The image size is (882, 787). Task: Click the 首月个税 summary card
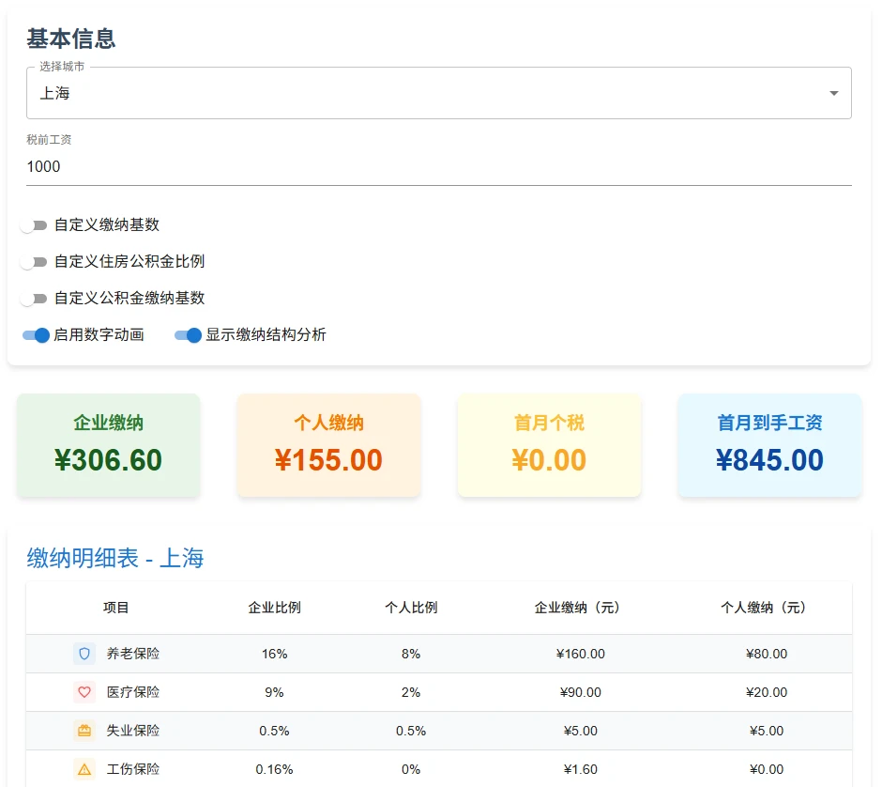pyautogui.click(x=549, y=445)
